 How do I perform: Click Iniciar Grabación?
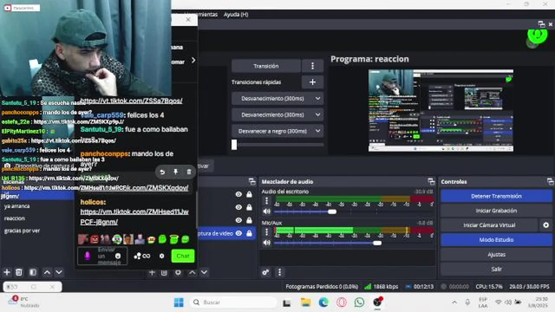(496, 211)
